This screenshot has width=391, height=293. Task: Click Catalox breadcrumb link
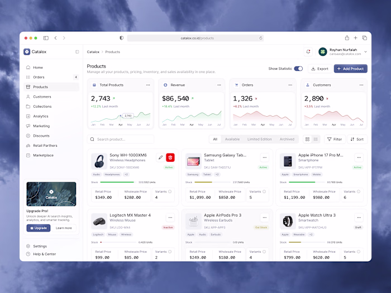(93, 52)
